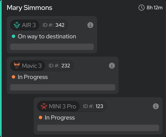Click the teal status dot for AIR 3
Viewport: 166px width, 137px height.
click(x=13, y=36)
